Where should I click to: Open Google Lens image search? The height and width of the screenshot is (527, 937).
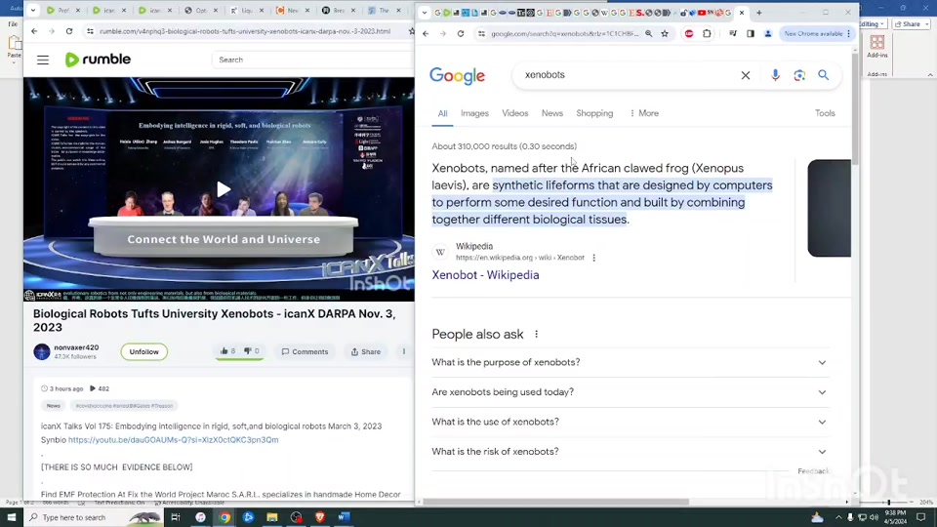pyautogui.click(x=799, y=75)
